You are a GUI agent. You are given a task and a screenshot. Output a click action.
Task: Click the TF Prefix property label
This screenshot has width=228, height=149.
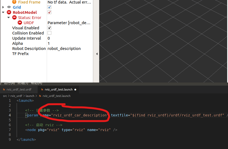[x=20, y=54]
